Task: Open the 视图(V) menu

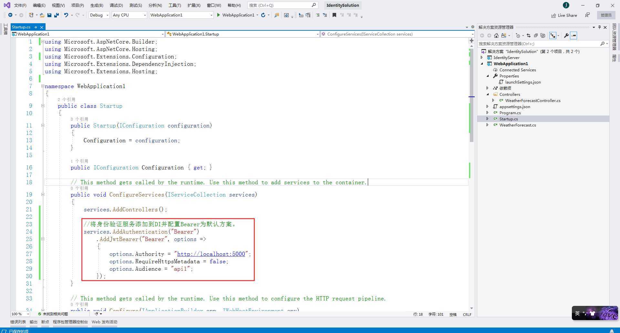Action: (58, 5)
